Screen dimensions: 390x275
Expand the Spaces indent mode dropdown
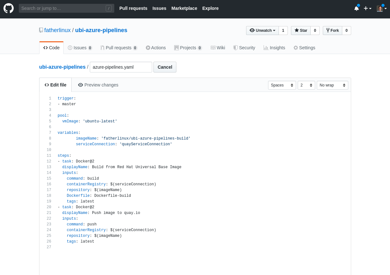click(282, 85)
